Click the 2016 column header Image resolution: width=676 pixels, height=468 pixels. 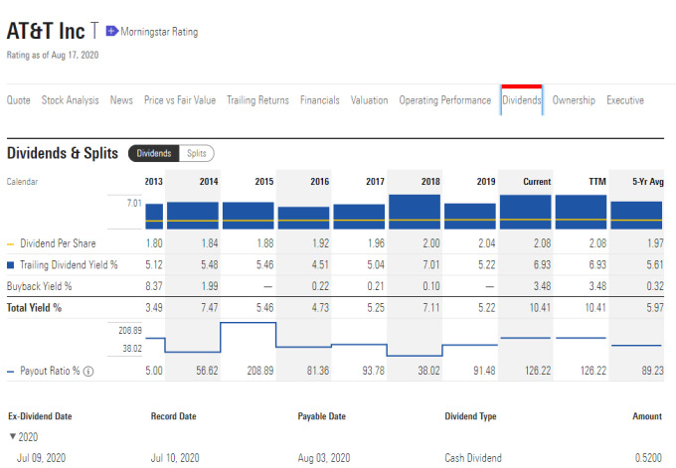pos(319,182)
